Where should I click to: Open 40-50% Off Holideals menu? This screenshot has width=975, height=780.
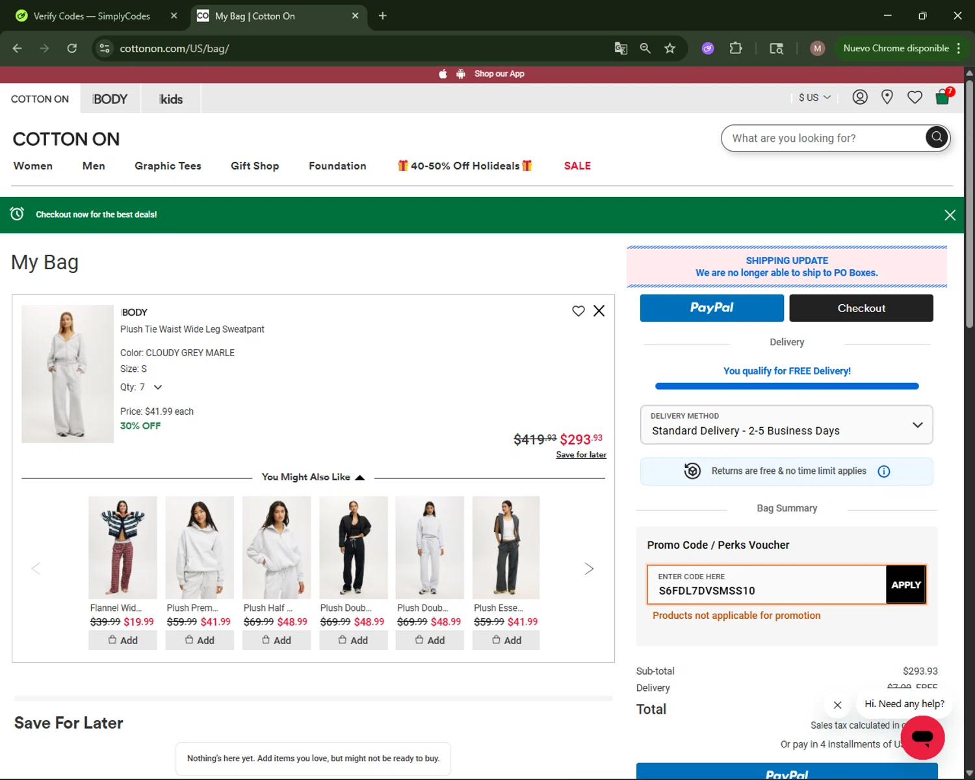coord(465,166)
